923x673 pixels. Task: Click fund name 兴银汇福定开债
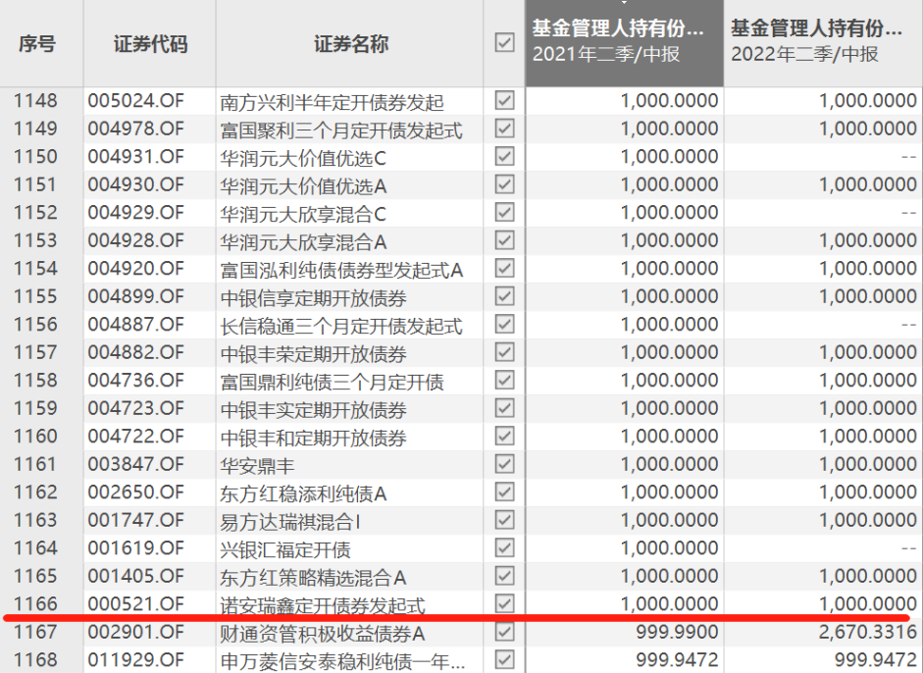pyautogui.click(x=285, y=549)
